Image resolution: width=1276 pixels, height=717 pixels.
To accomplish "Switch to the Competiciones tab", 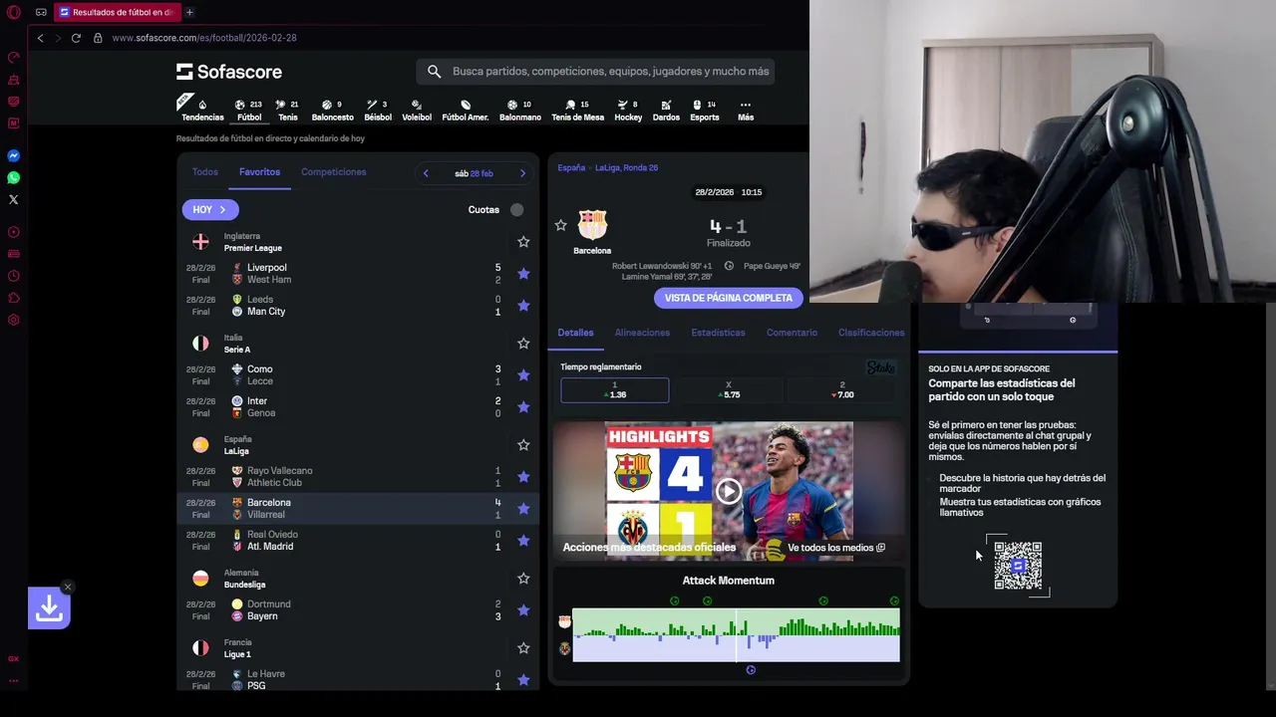I will (x=334, y=172).
